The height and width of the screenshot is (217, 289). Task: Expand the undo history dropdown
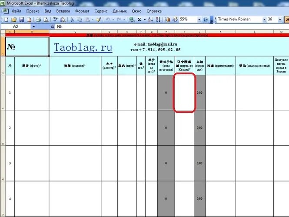[113, 20]
